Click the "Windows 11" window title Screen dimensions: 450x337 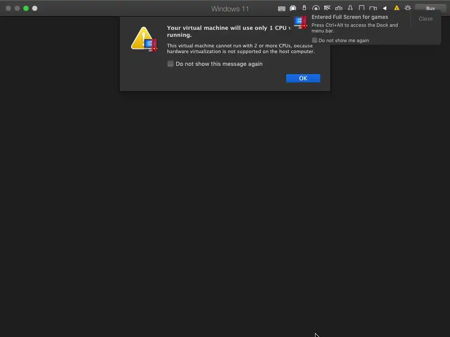pos(230,9)
